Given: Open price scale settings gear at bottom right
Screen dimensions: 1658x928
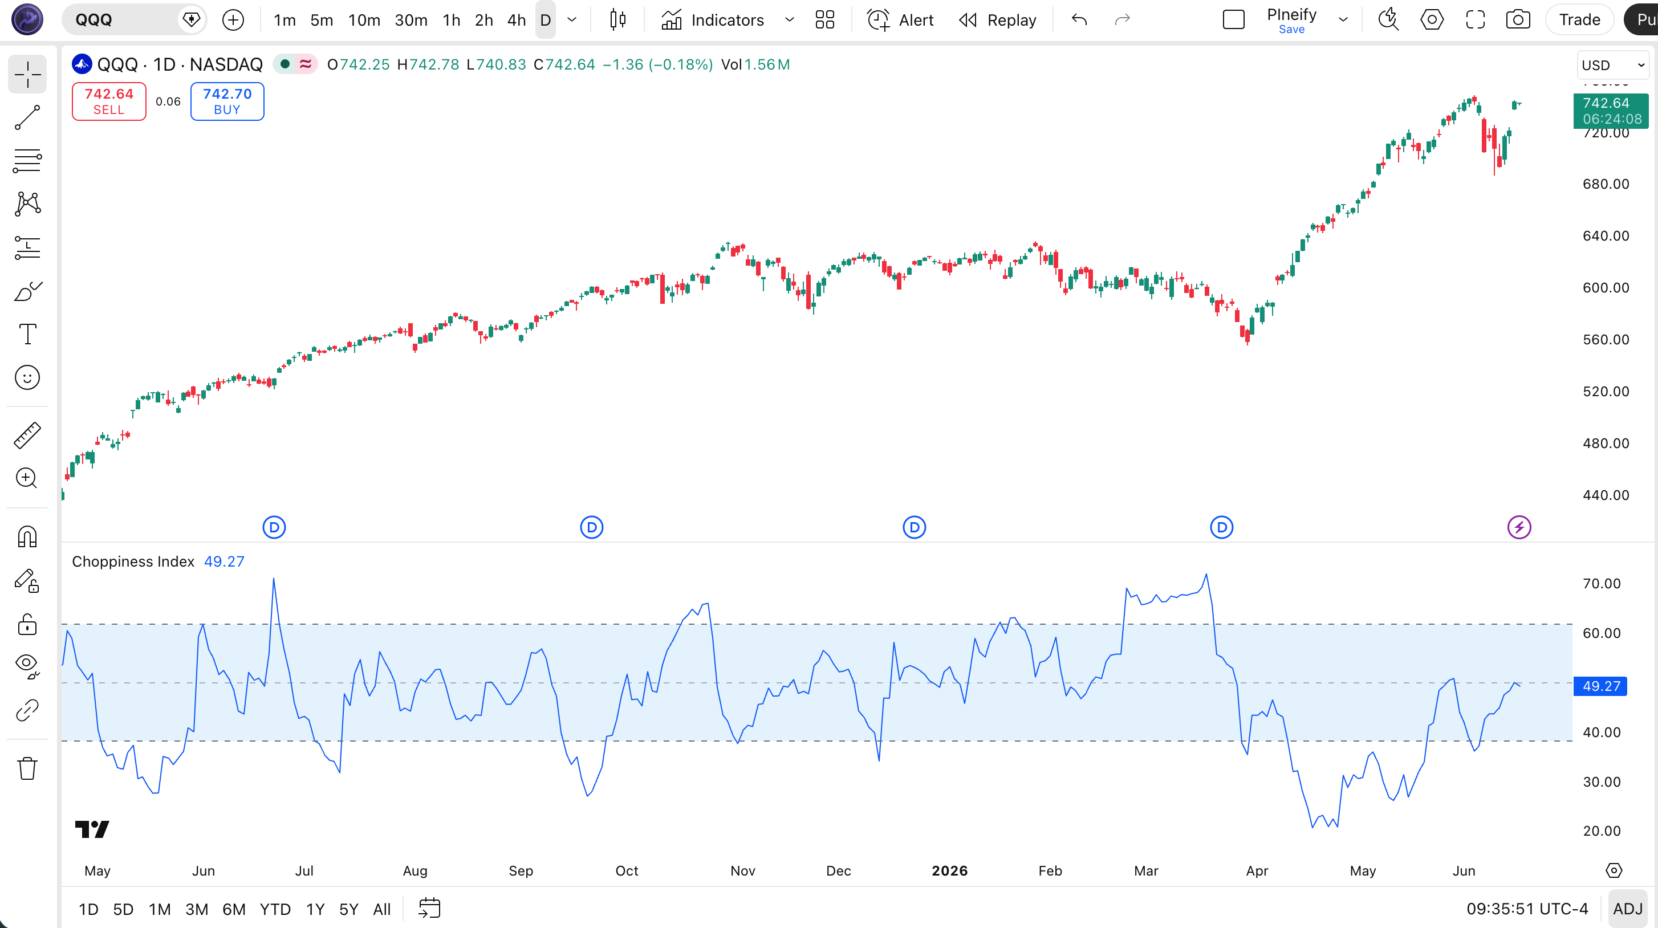Looking at the screenshot, I should [x=1614, y=871].
